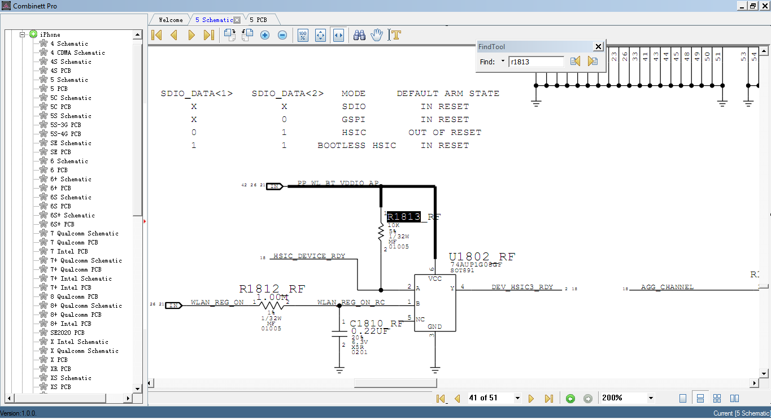Go to first page using top toolbar
The image size is (771, 419).
(x=157, y=35)
